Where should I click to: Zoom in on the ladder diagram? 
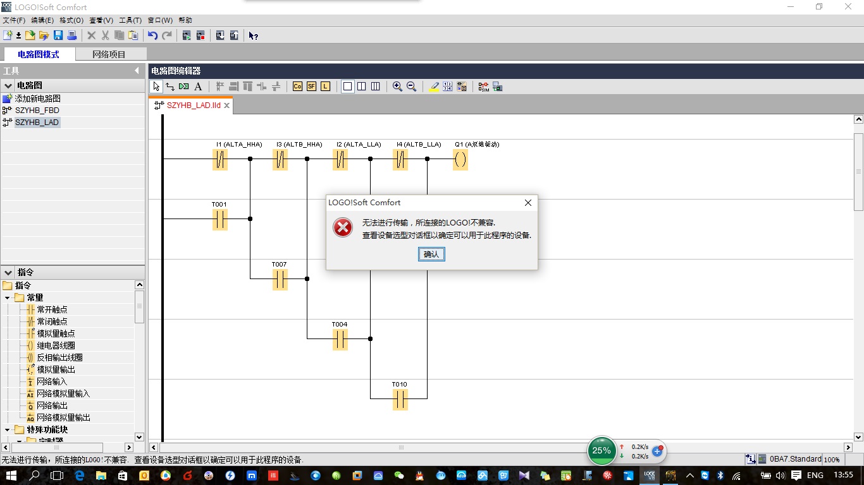click(397, 87)
